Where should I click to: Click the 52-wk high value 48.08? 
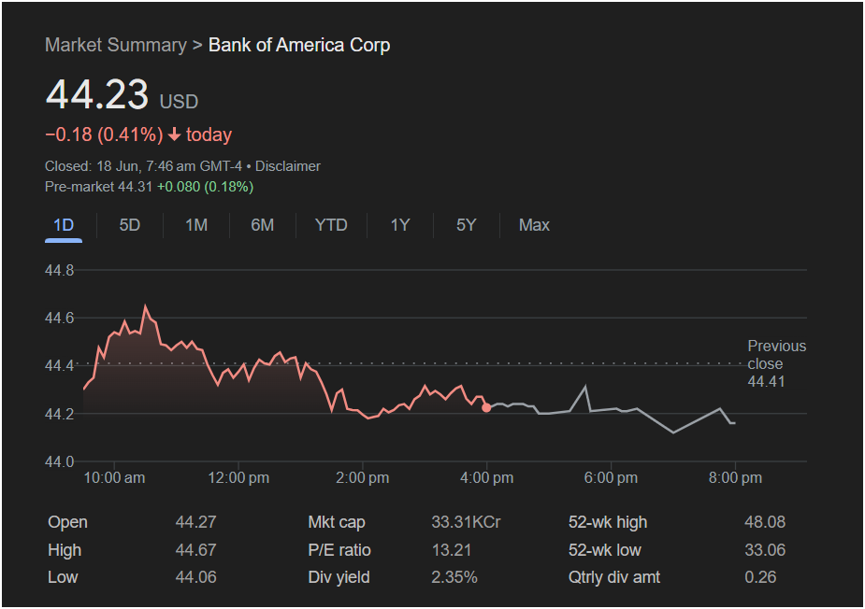pyautogui.click(x=765, y=522)
